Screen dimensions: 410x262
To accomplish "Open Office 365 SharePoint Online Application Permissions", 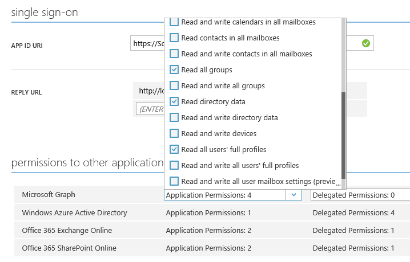I will click(208, 248).
